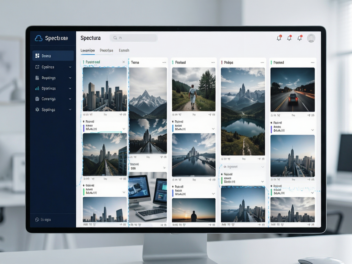Click the icon beside Cpalres in sidebar
The image size is (352, 264).
click(37, 67)
